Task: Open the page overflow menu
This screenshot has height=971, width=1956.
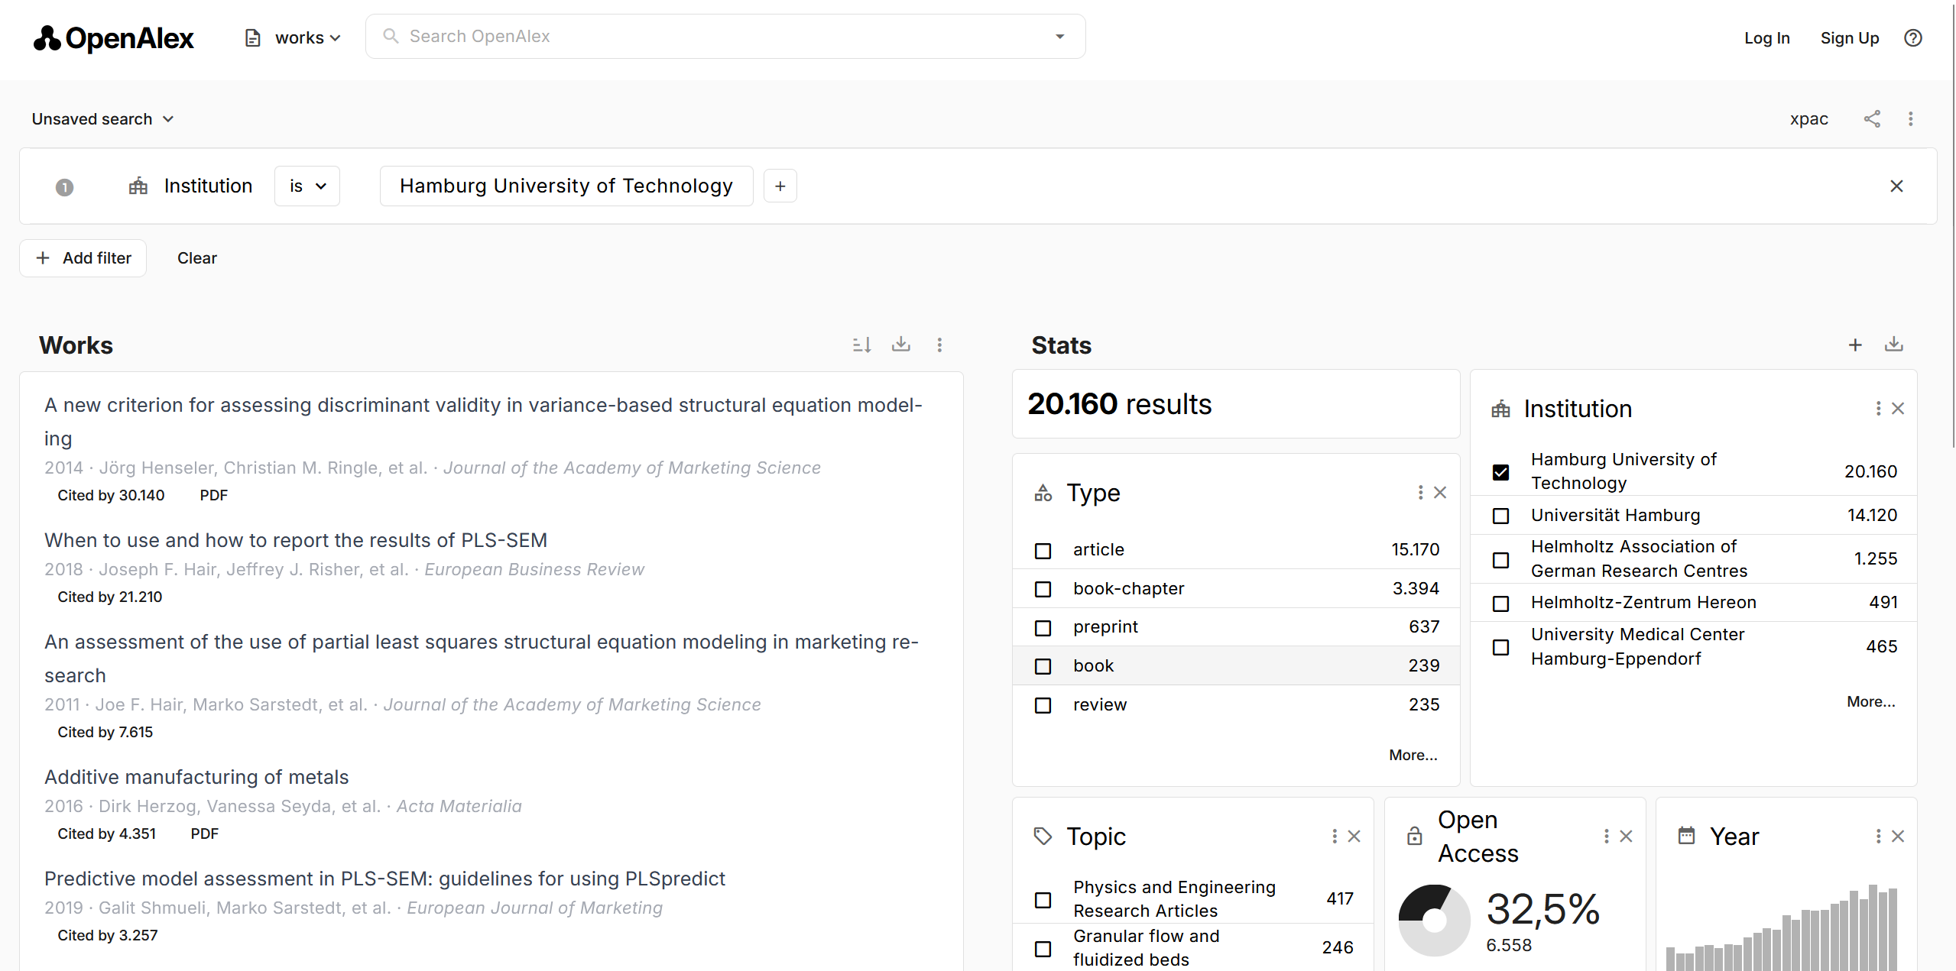Action: 1909,118
